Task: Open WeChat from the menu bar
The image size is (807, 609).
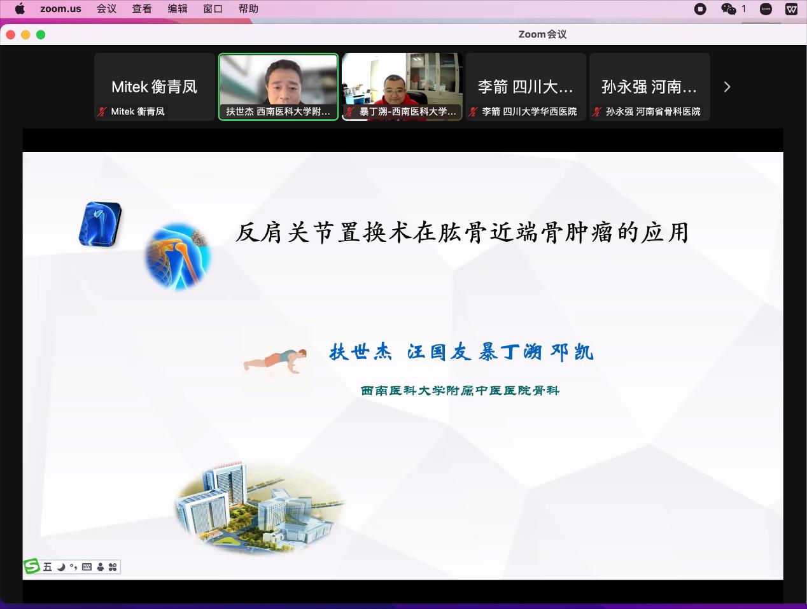Action: (728, 9)
